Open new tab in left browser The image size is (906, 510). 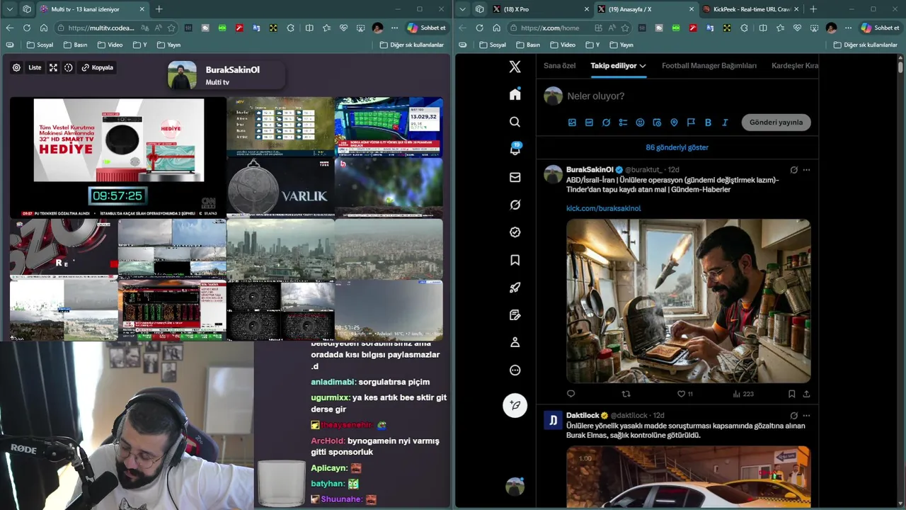click(x=159, y=9)
